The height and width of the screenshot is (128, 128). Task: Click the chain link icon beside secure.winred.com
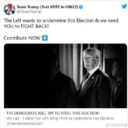point(8,124)
